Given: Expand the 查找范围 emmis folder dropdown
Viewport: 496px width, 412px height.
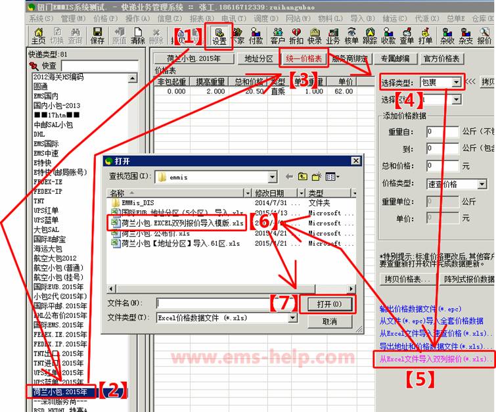Looking at the screenshot, I should click(x=272, y=177).
